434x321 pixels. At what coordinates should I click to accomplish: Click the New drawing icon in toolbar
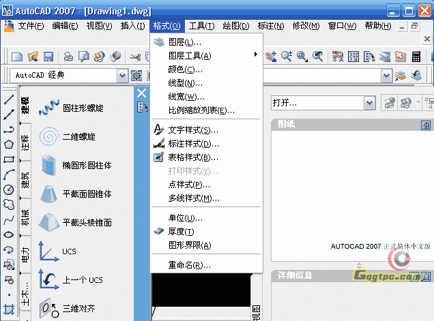(17, 57)
